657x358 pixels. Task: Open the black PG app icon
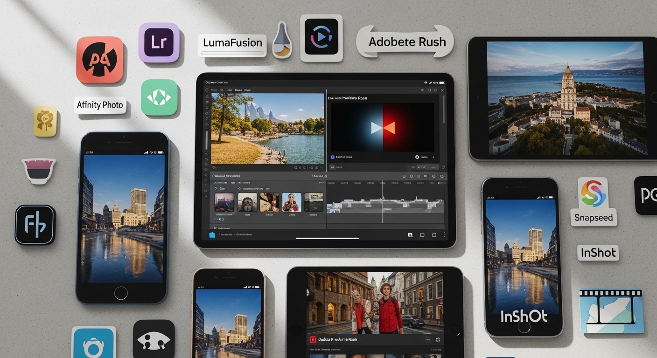646,195
